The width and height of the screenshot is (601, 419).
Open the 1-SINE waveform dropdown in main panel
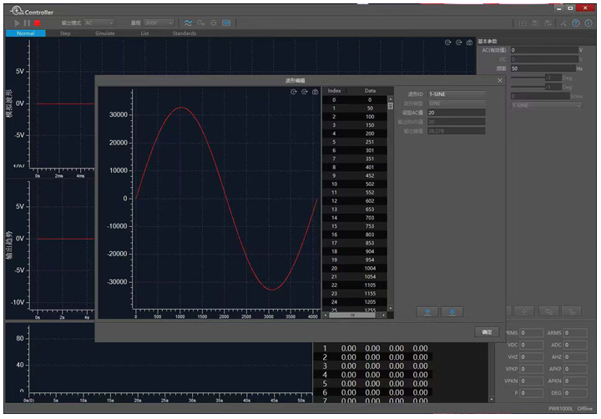[x=546, y=105]
